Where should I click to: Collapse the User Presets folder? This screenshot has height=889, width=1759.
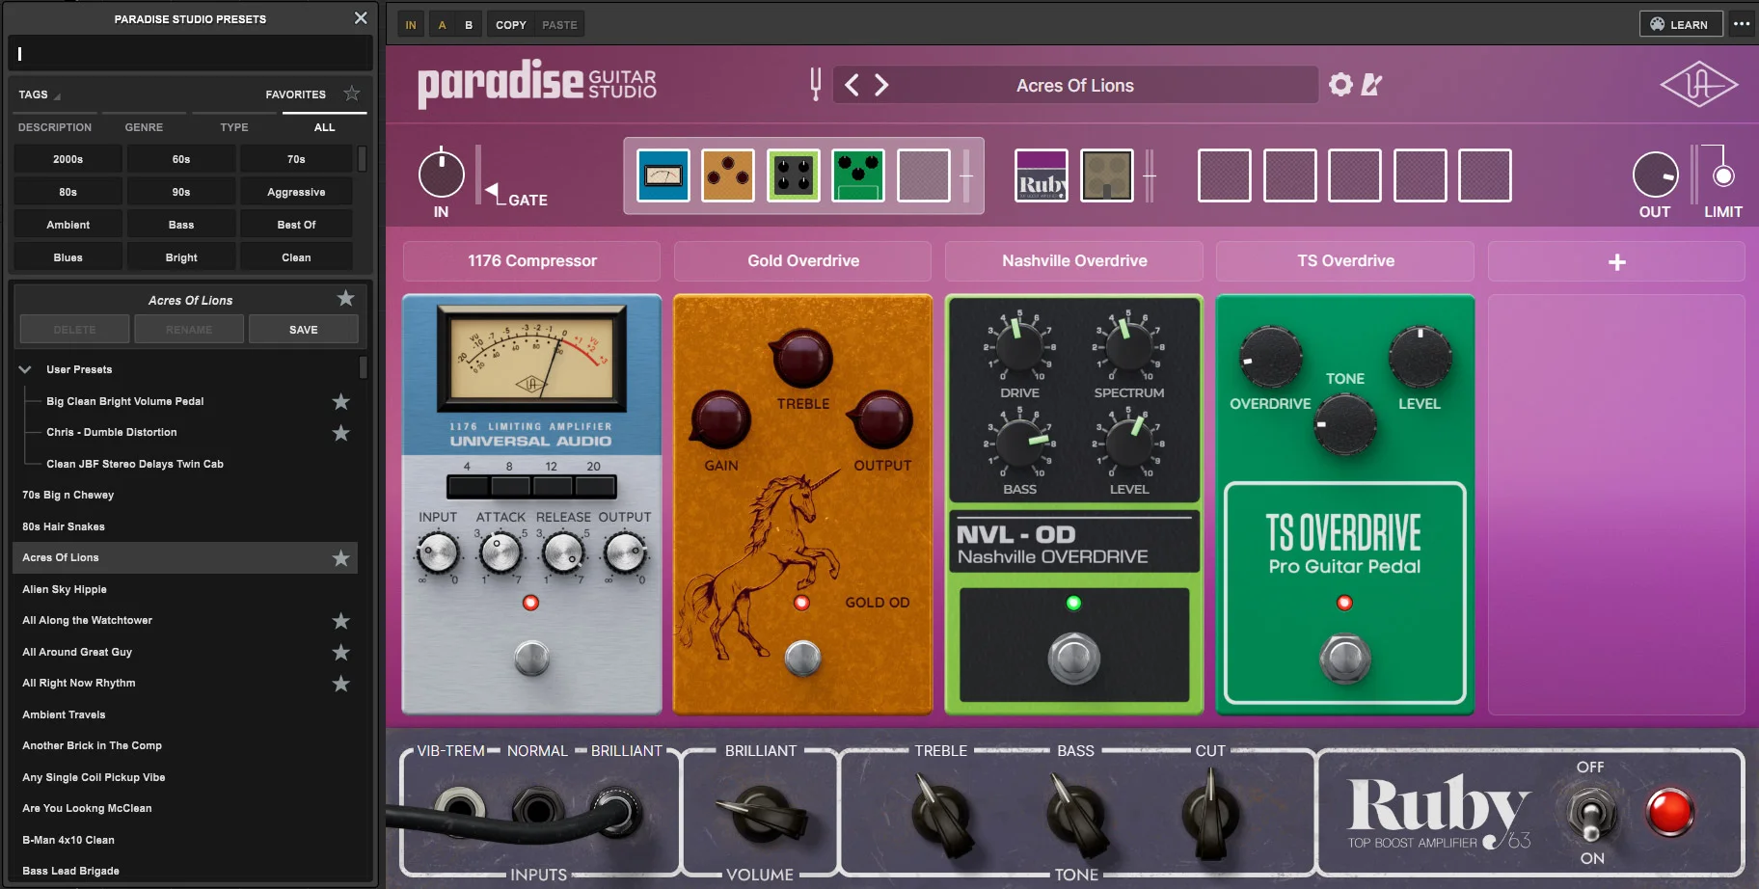pyautogui.click(x=25, y=369)
